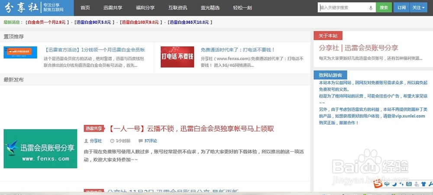Click the green 迅雷会员账号分享 thumbnail

click(40, 149)
